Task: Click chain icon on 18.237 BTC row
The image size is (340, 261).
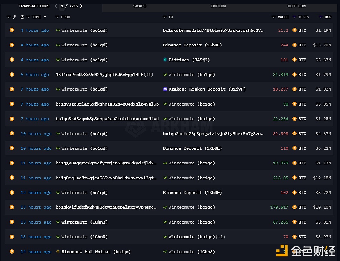Action: [12, 89]
